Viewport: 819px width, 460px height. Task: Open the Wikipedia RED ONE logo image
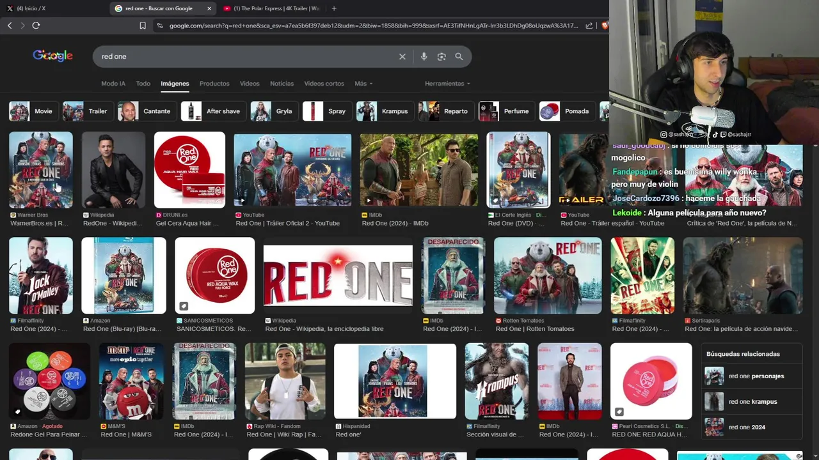click(x=338, y=275)
